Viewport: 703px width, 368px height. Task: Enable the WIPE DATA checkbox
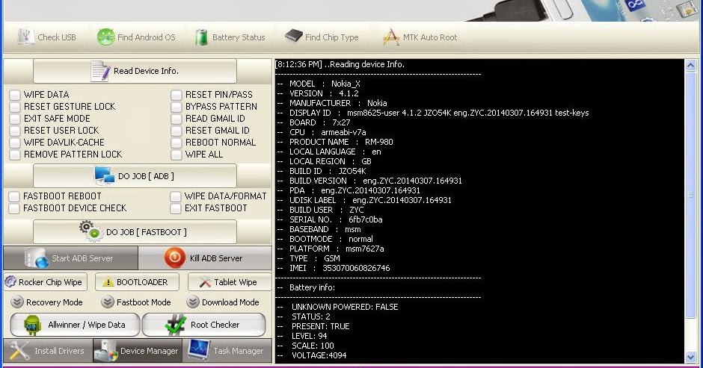[x=15, y=95]
